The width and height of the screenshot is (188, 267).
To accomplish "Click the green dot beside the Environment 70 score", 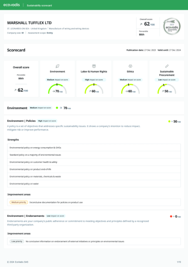I will point(57,108).
